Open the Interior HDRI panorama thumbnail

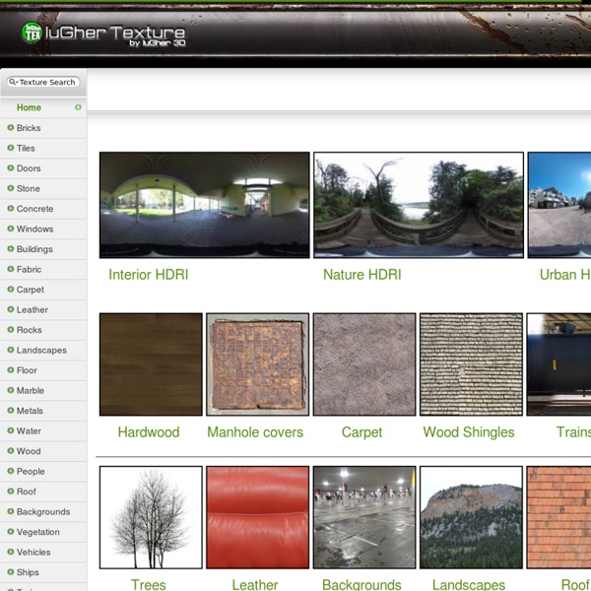tap(205, 205)
